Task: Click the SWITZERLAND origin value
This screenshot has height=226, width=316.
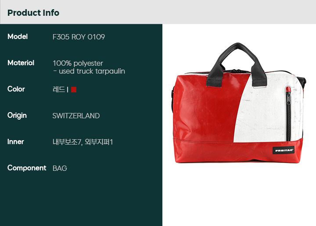Action: [x=76, y=116]
